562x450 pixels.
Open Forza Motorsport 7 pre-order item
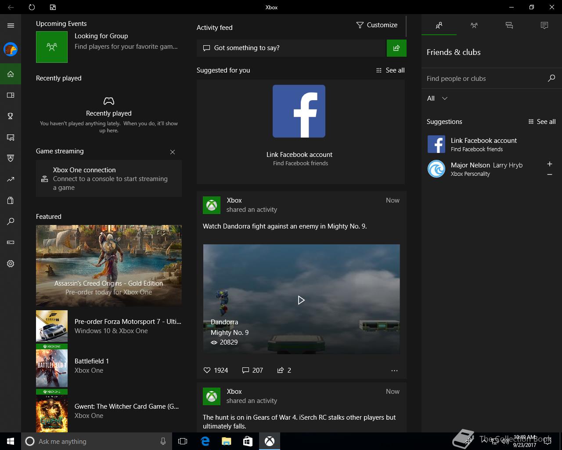click(109, 326)
